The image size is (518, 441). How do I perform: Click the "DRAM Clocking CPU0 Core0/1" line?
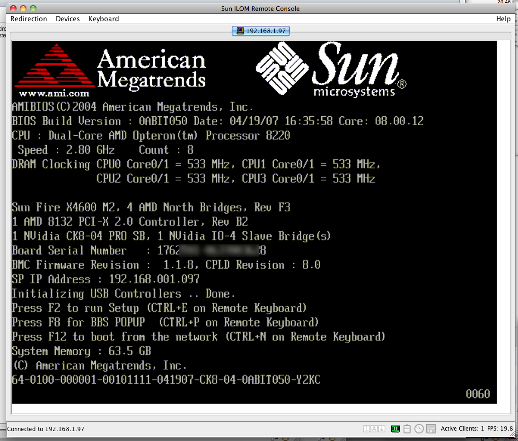pyautogui.click(x=196, y=164)
